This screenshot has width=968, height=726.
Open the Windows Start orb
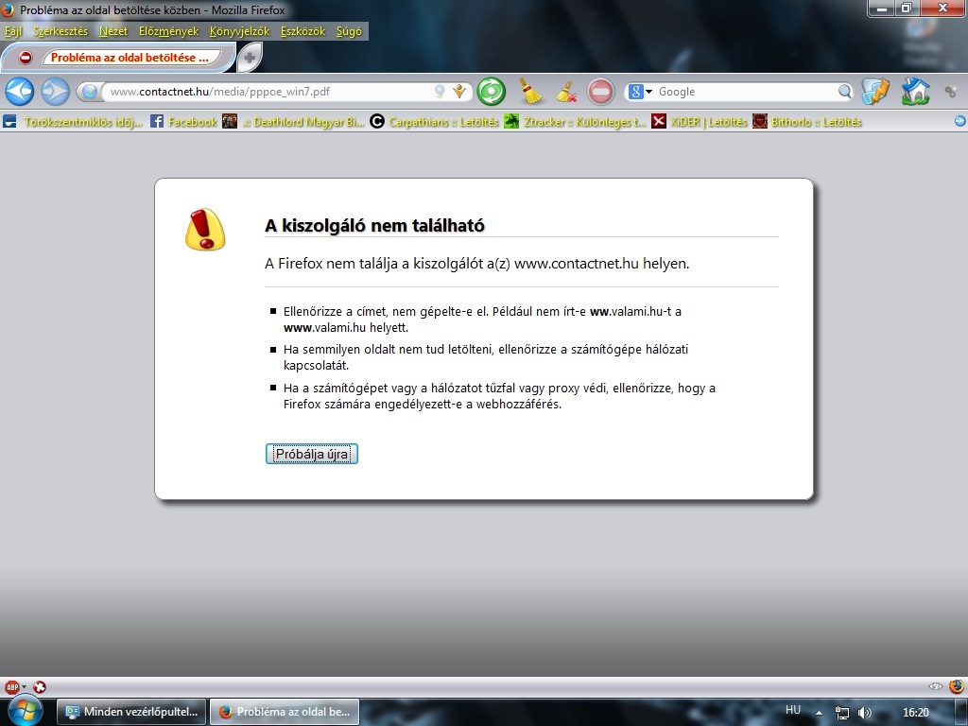pyautogui.click(x=24, y=711)
